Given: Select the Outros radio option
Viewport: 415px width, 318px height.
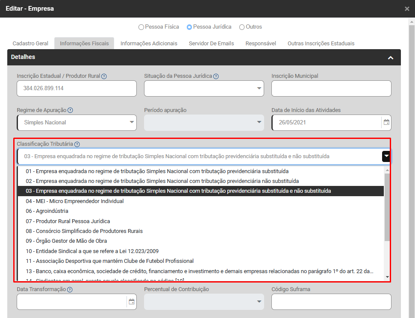Looking at the screenshot, I should (242, 27).
